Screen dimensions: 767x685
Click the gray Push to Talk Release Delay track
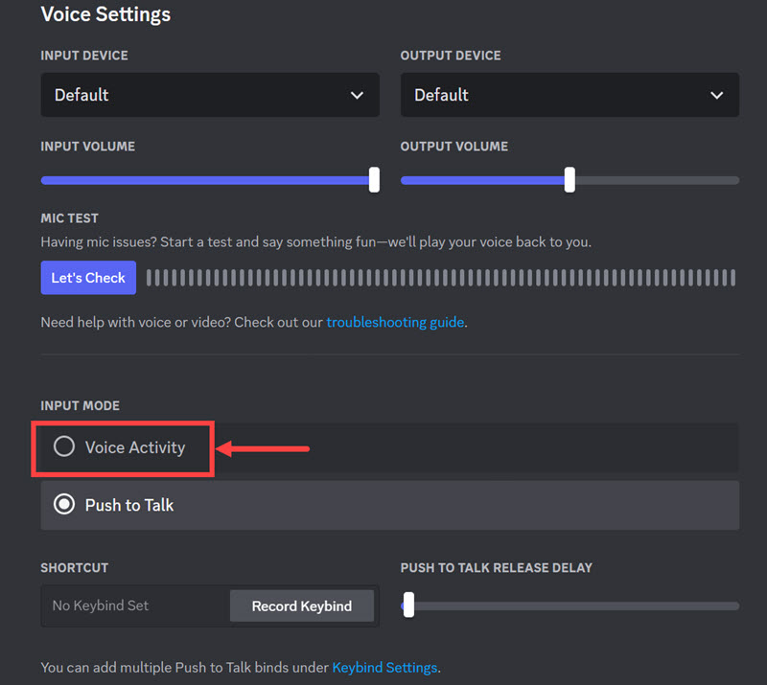(x=575, y=606)
